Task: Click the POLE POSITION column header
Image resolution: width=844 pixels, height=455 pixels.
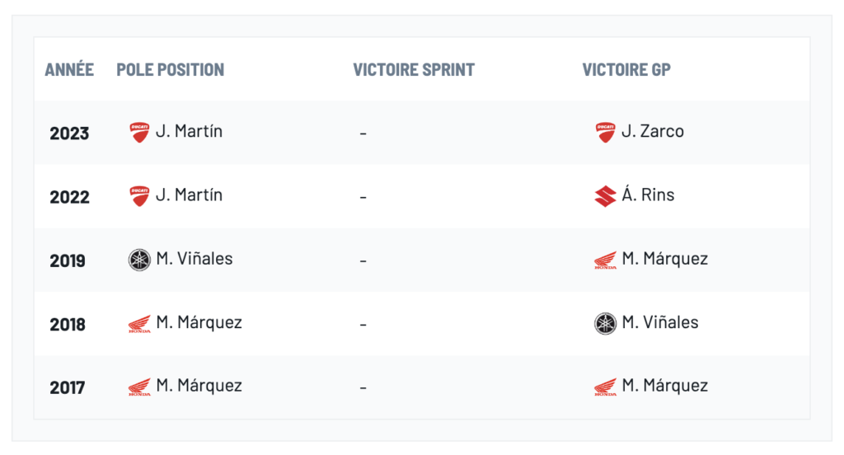Action: click(x=170, y=69)
